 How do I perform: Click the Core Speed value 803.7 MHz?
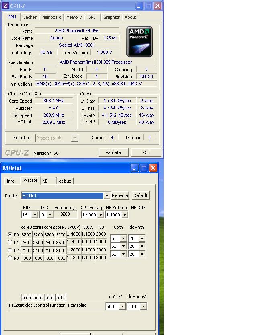[54, 101]
